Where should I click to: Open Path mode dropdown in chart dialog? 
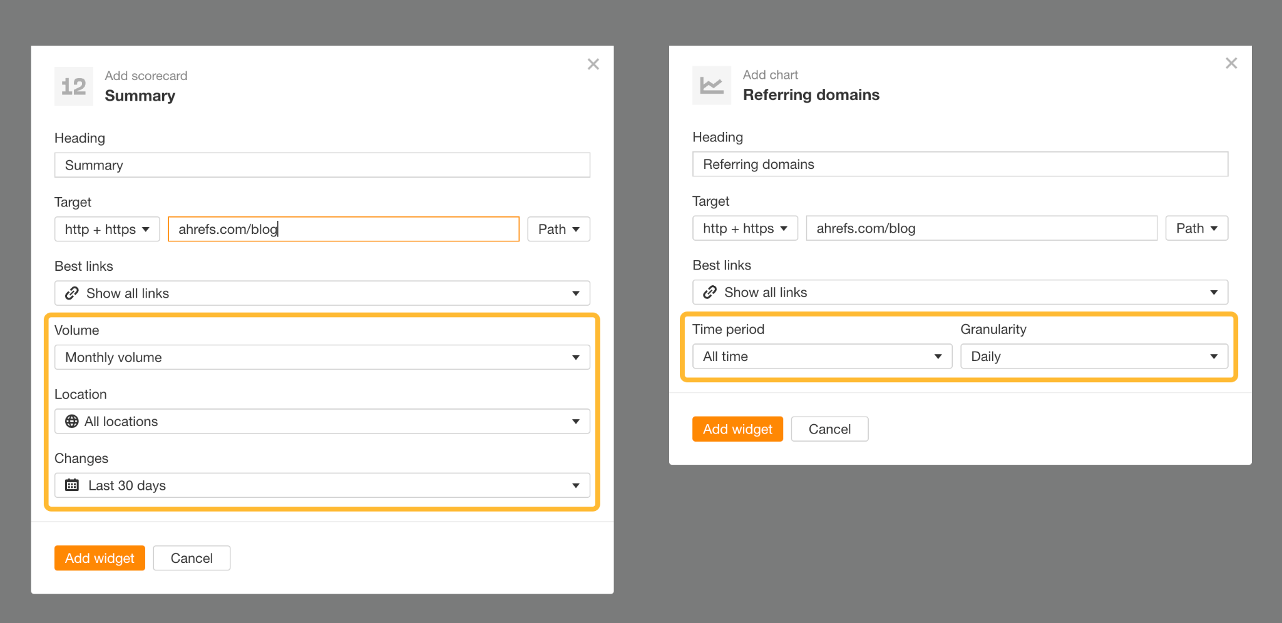coord(1196,228)
